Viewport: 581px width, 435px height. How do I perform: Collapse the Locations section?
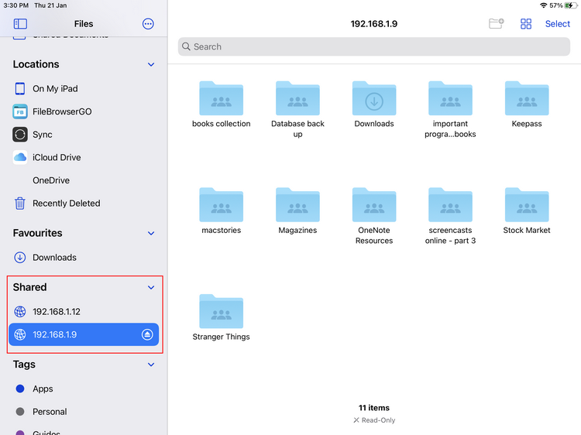point(151,64)
